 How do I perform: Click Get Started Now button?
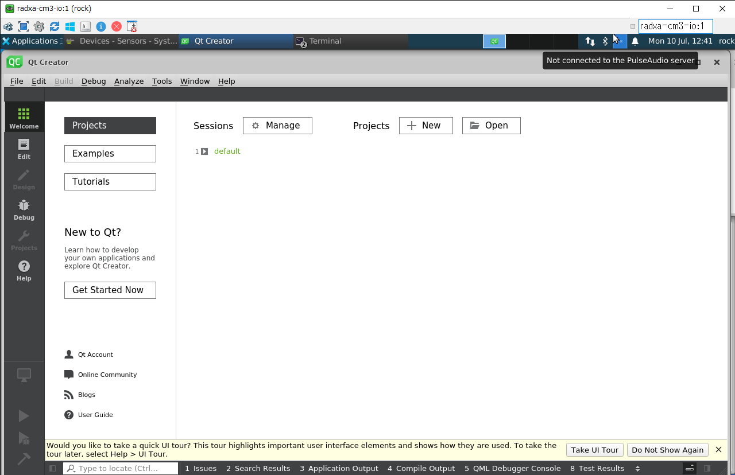click(110, 290)
